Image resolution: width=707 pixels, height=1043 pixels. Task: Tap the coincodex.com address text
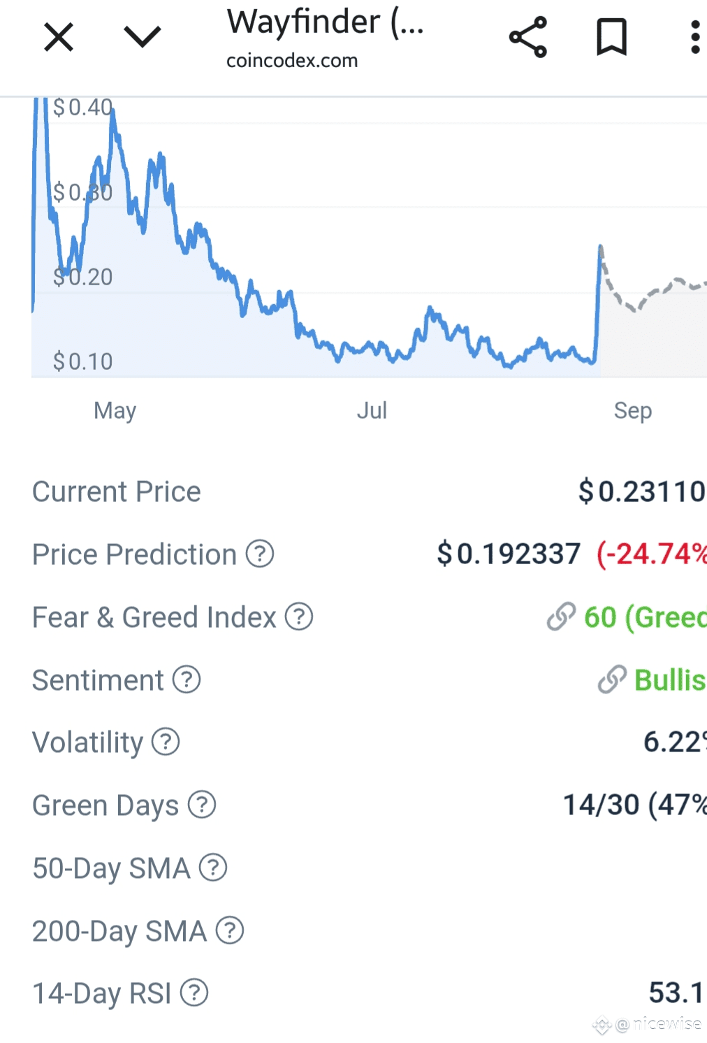click(x=292, y=61)
